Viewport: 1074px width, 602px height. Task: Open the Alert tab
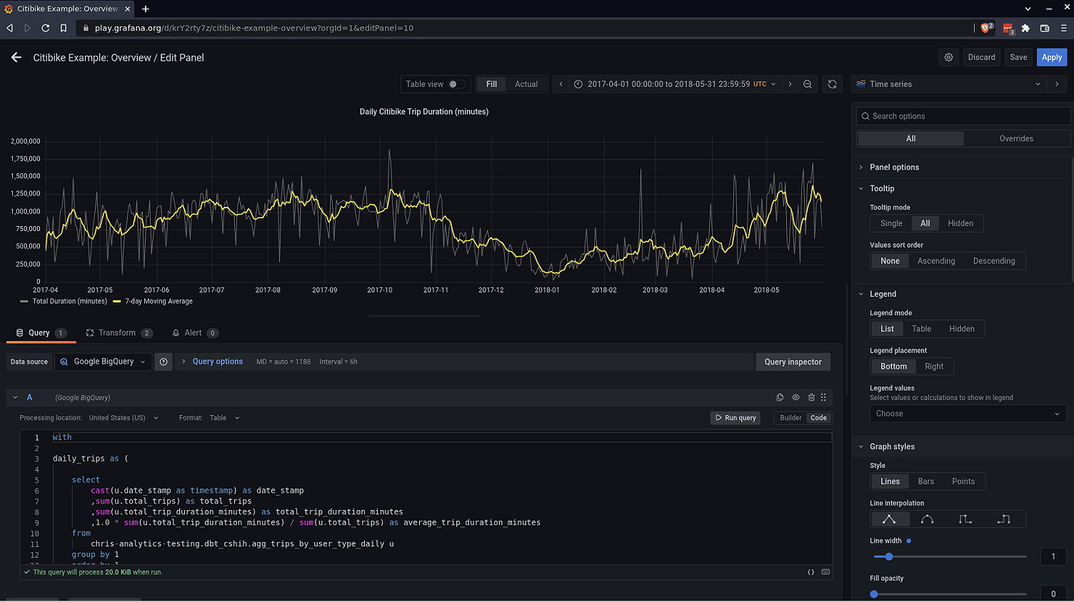(194, 332)
